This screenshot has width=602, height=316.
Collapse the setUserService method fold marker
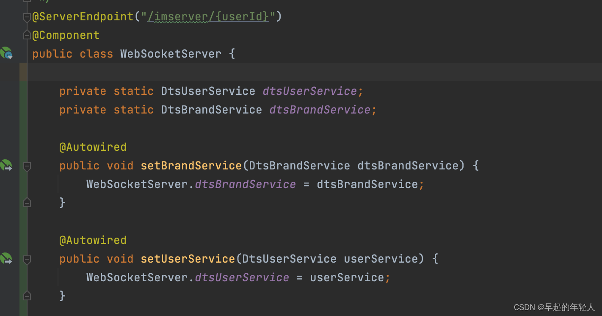[x=27, y=259]
